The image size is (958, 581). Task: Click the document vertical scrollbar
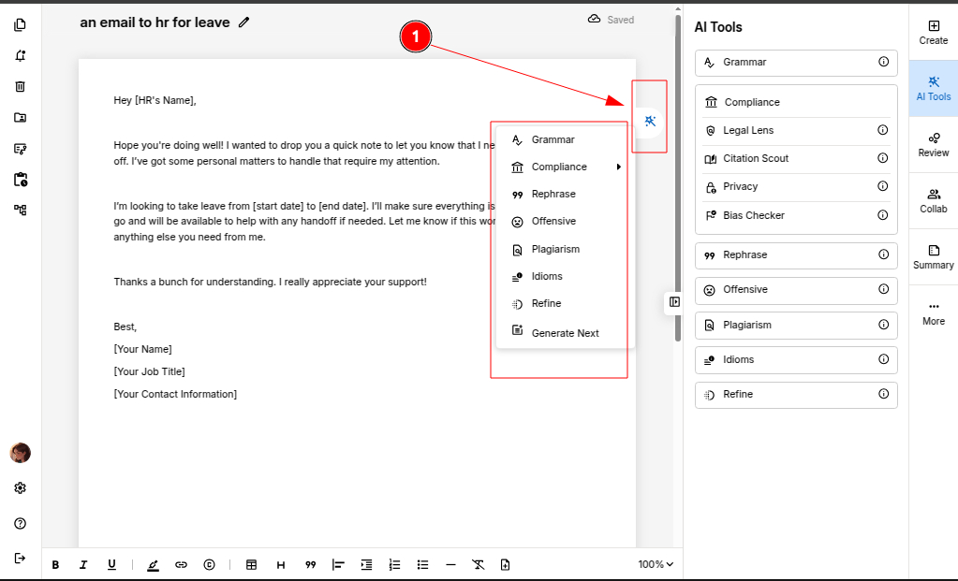coord(677,187)
